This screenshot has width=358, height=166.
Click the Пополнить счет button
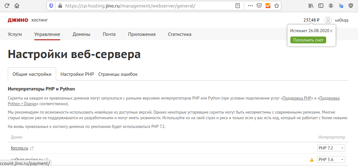pos(308,40)
